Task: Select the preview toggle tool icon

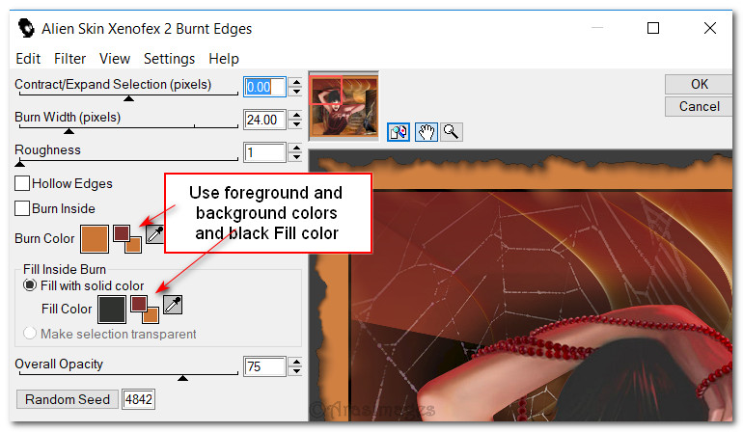Action: point(398,132)
